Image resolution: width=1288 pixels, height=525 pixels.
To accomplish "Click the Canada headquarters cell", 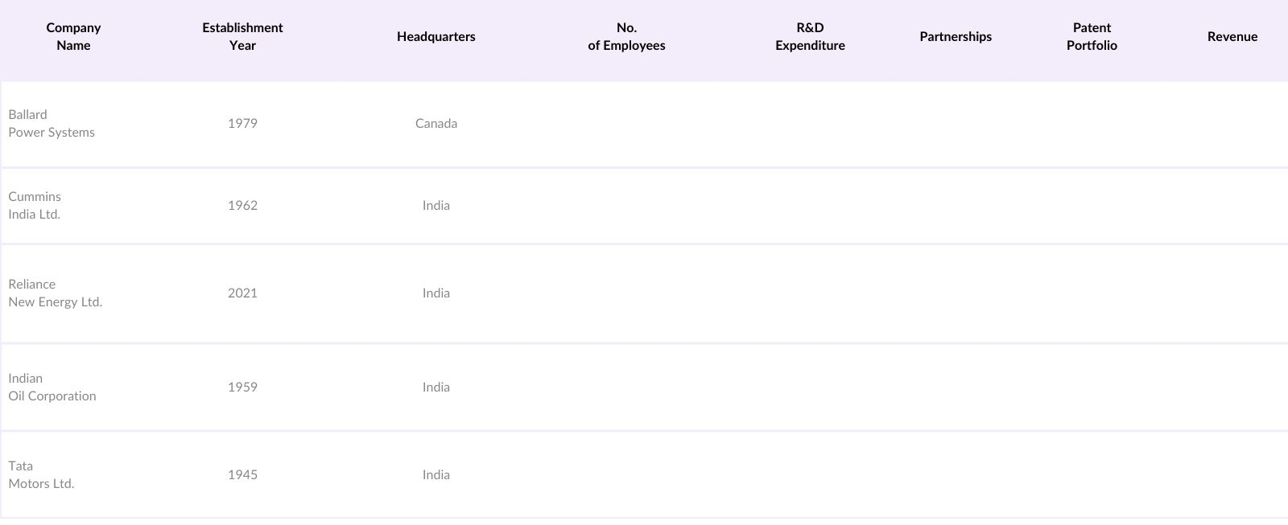I will click(x=436, y=123).
